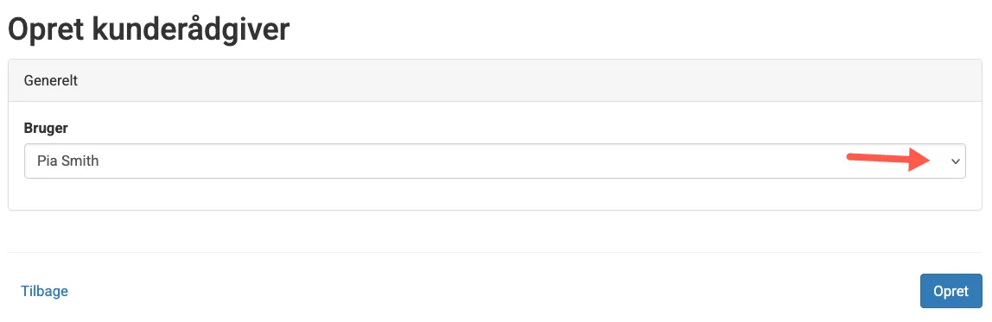This screenshot has width=992, height=322.
Task: Click the Opret kunderådgiver page heading
Action: pos(149,29)
